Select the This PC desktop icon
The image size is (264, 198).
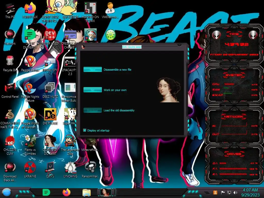point(10,11)
